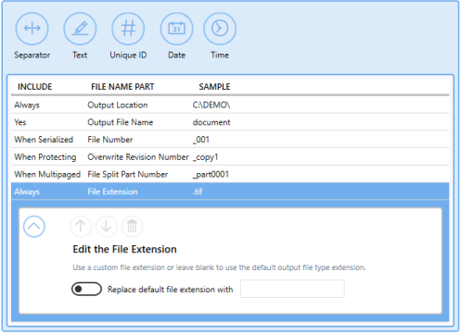Select the File Split Part Number row
The height and width of the screenshot is (334, 460).
[230, 174]
